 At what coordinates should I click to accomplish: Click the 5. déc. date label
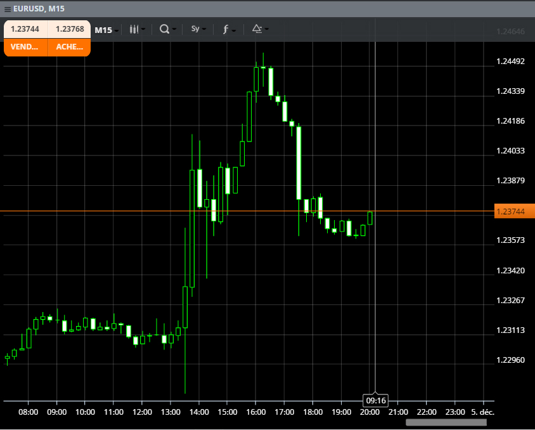pos(482,412)
